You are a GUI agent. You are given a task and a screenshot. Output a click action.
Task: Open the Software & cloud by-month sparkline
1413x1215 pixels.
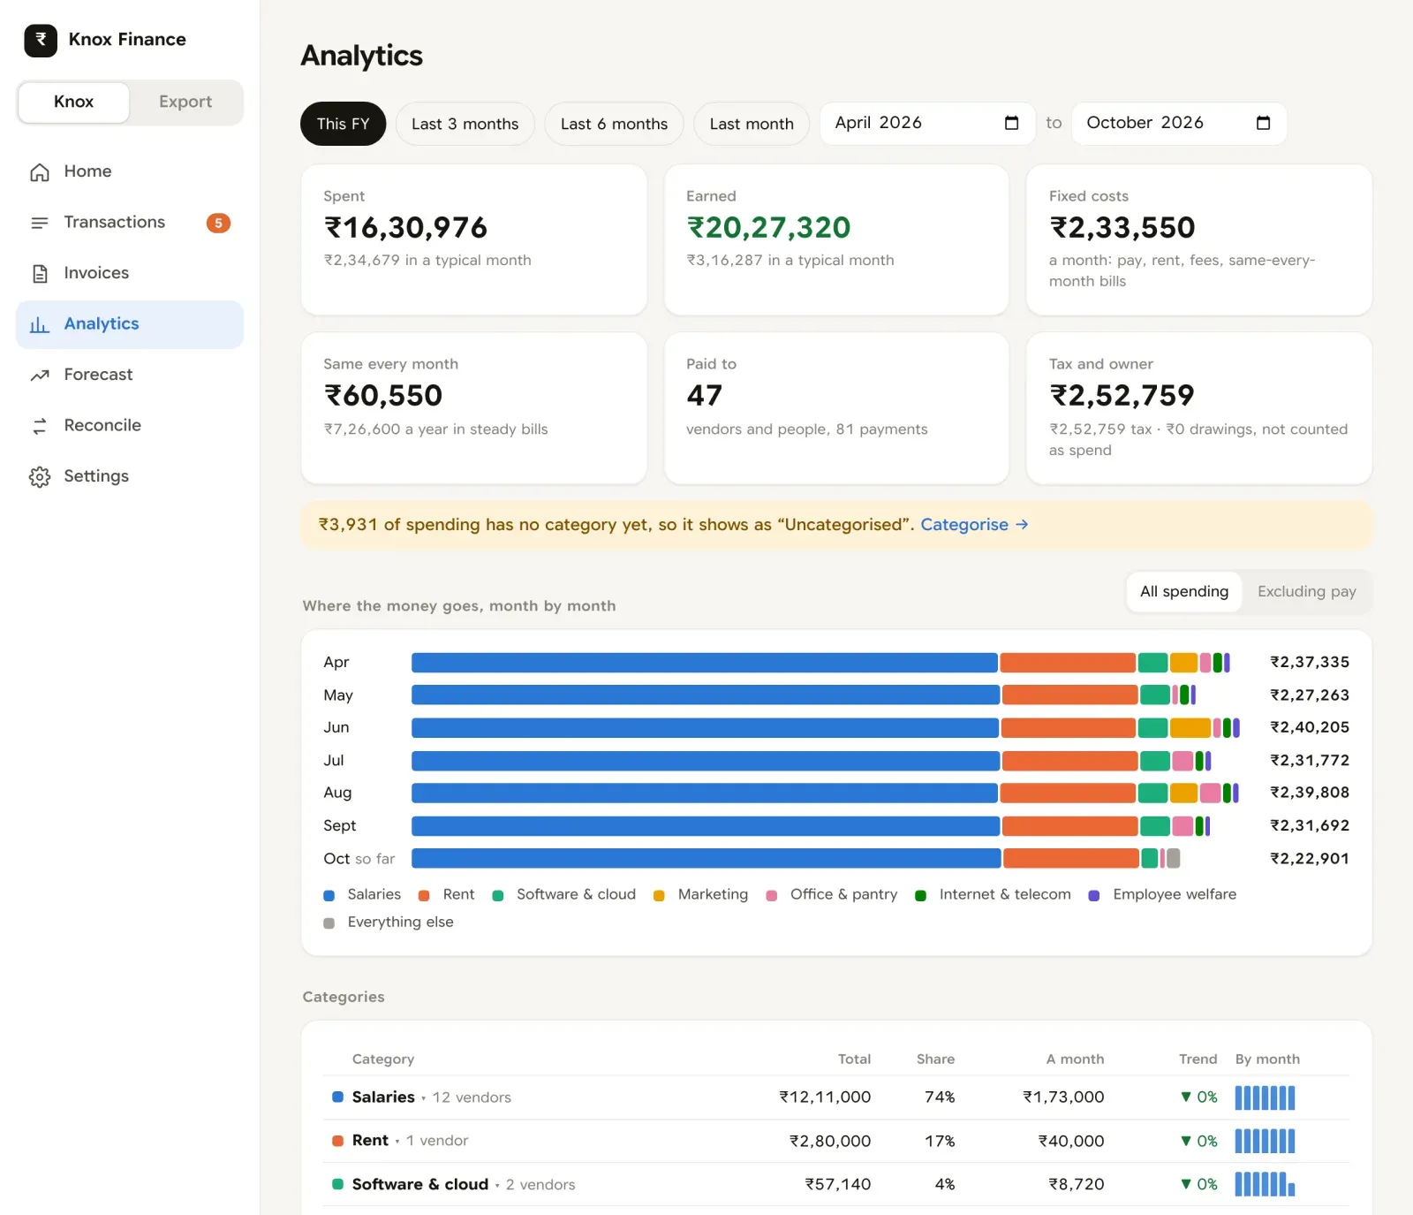tap(1265, 1184)
